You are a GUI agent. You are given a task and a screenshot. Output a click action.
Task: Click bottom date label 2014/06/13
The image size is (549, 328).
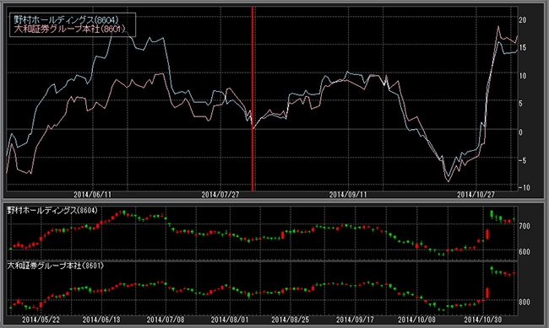(101, 320)
